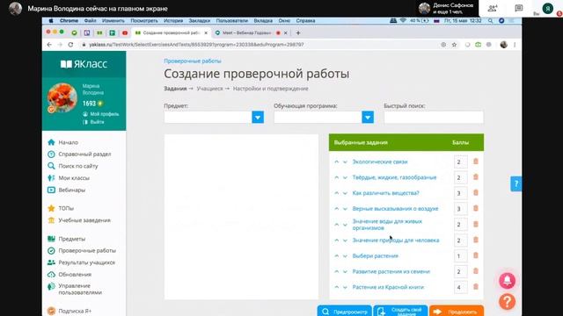Go back in Chrome
563x316 pixels.
tap(49, 45)
